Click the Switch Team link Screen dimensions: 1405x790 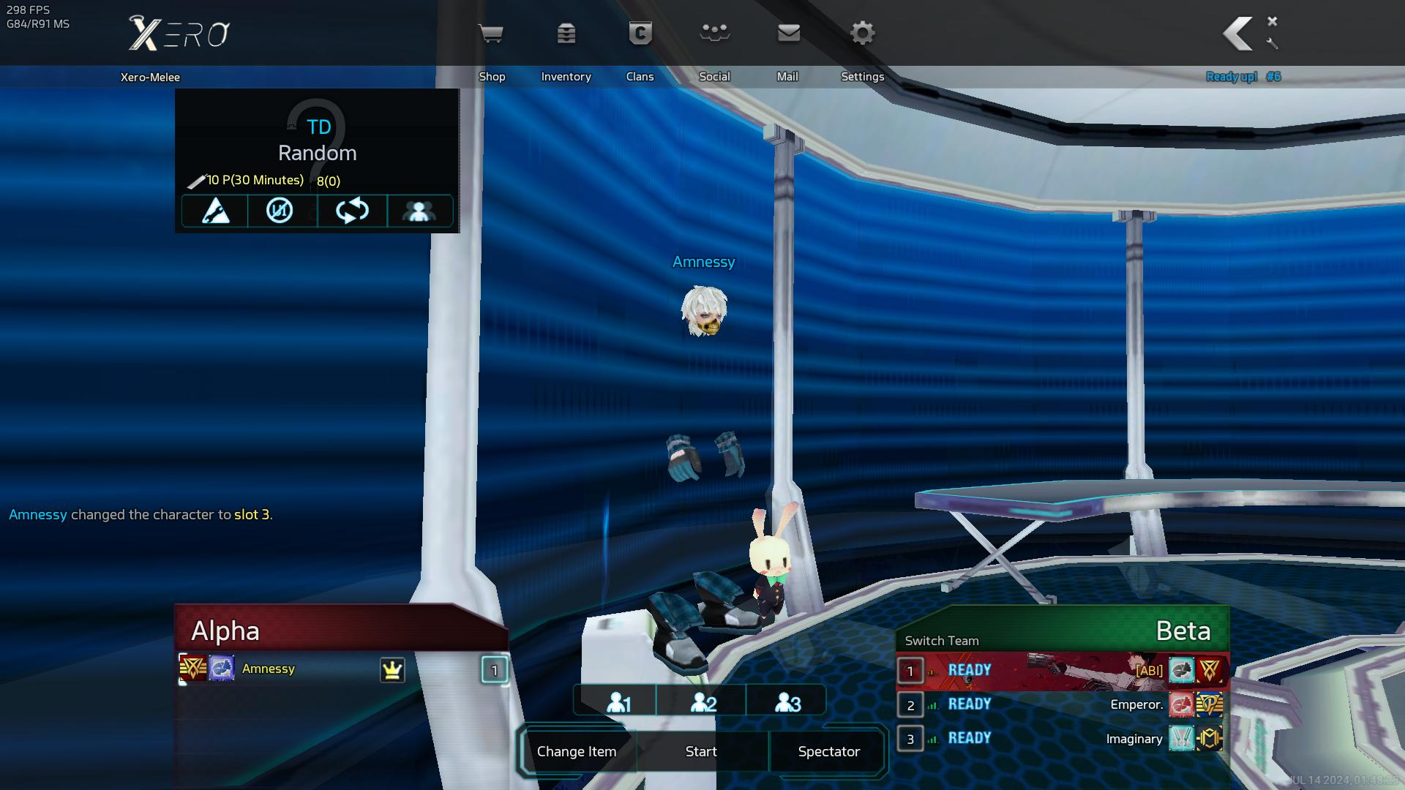click(x=941, y=641)
